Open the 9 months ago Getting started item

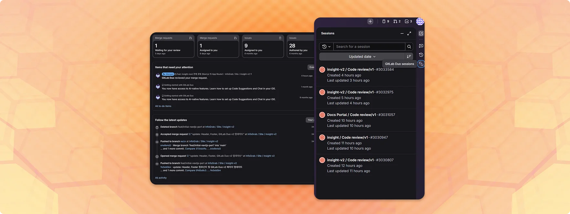click(218, 99)
